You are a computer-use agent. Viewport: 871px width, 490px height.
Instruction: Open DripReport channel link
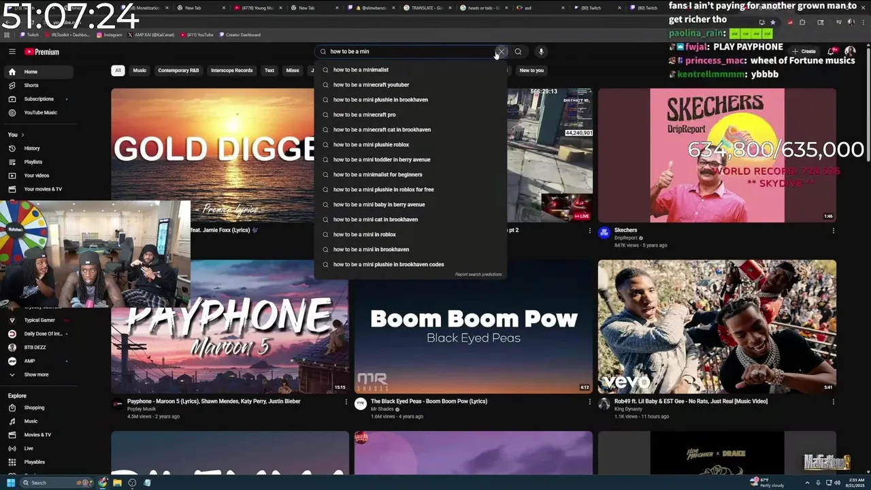point(626,238)
